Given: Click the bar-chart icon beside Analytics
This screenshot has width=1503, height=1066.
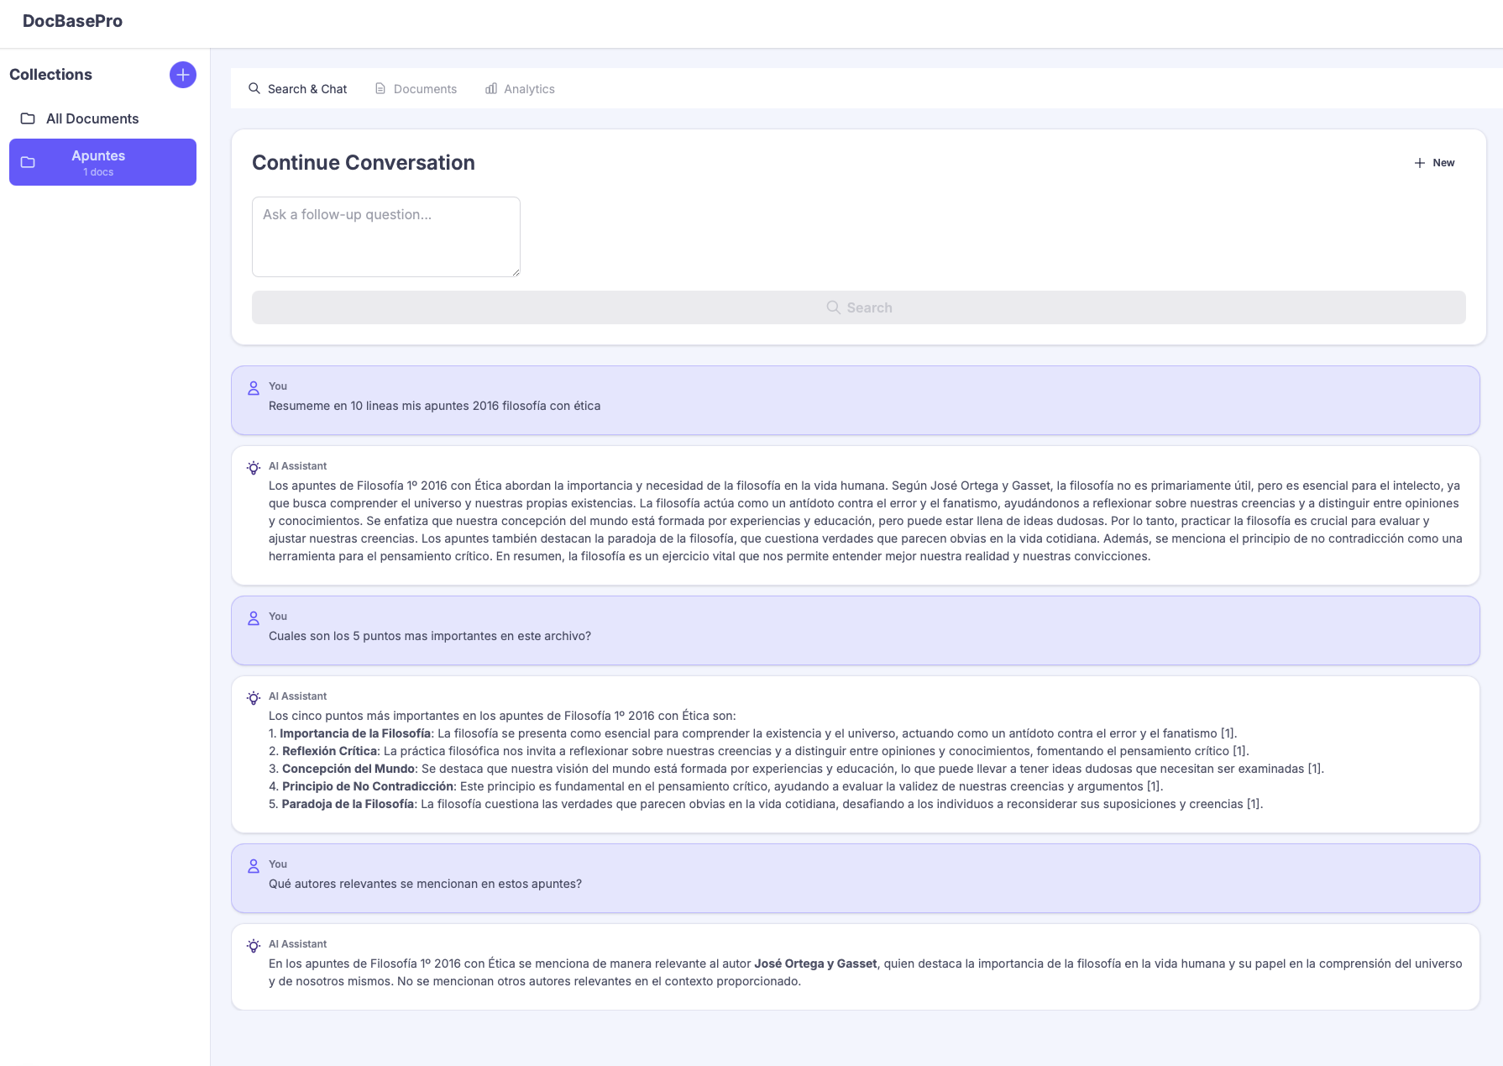Looking at the screenshot, I should (490, 88).
